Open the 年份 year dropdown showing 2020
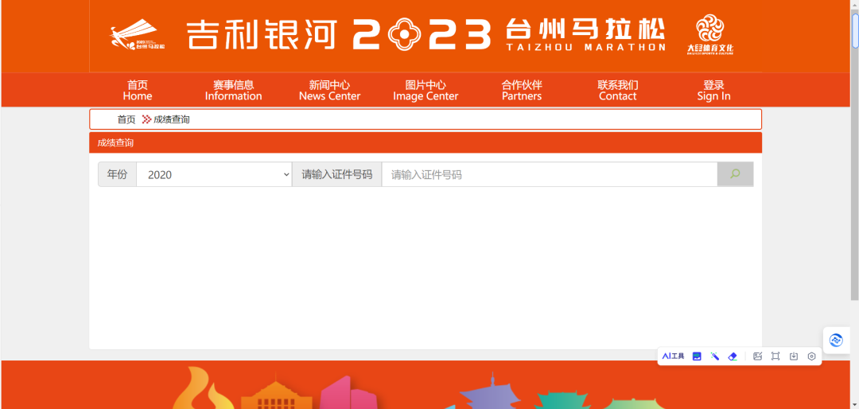859x409 pixels. (214, 174)
